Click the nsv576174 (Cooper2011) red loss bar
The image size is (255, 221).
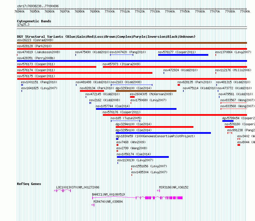pos(85,73)
